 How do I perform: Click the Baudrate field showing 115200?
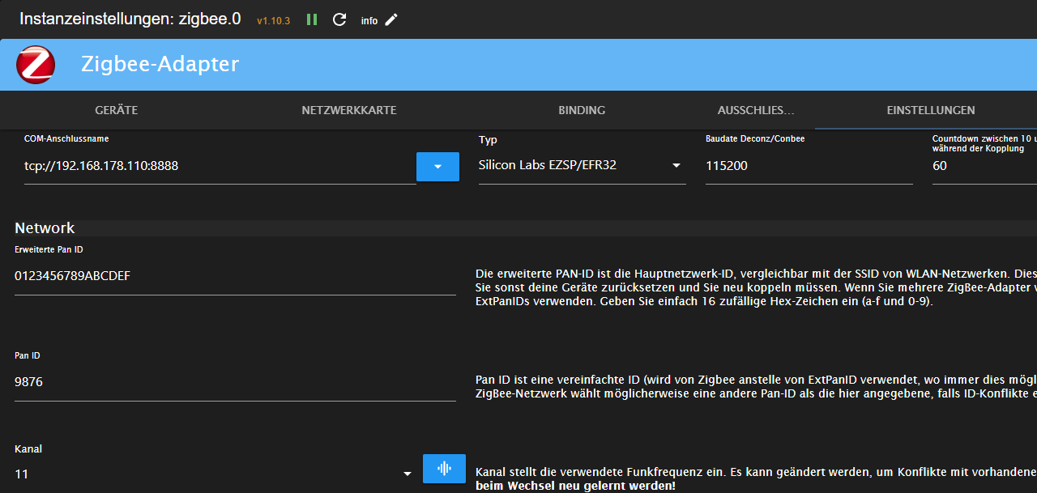coord(809,166)
